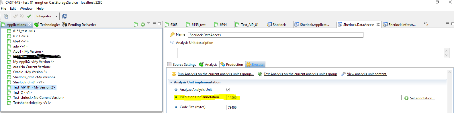Select Sherlock_dmt <My Version> application

[34, 77]
